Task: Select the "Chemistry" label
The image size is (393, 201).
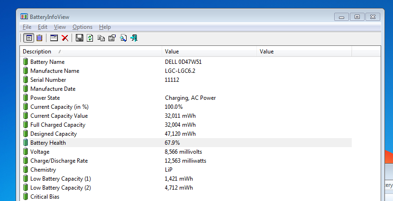Action: [43, 170]
